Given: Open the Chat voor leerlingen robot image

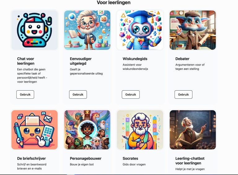Looking at the screenshot, I should pos(34,30).
